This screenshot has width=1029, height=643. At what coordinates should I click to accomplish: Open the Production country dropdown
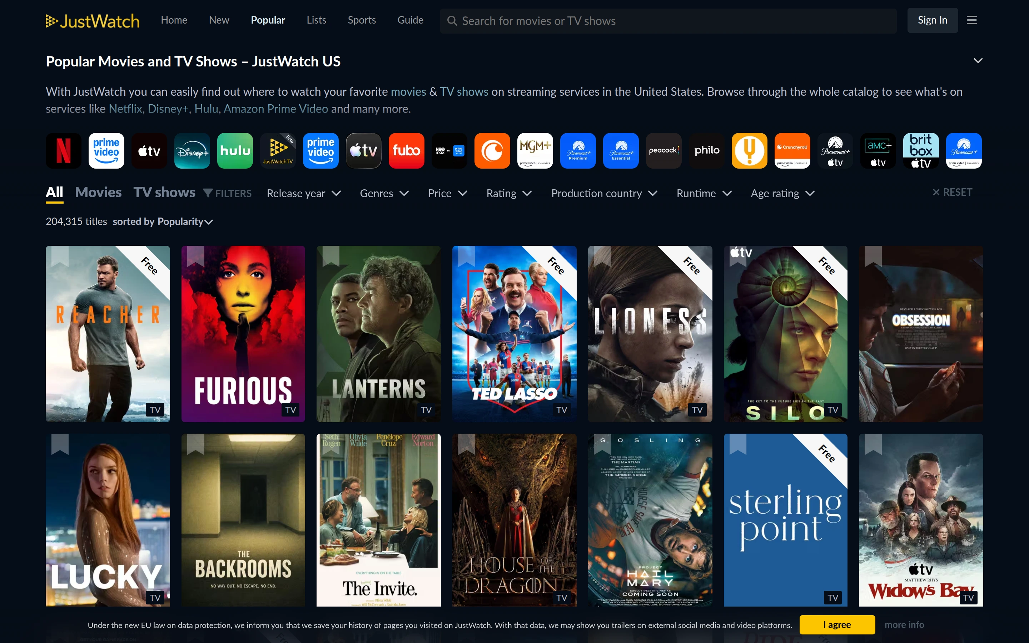(604, 193)
